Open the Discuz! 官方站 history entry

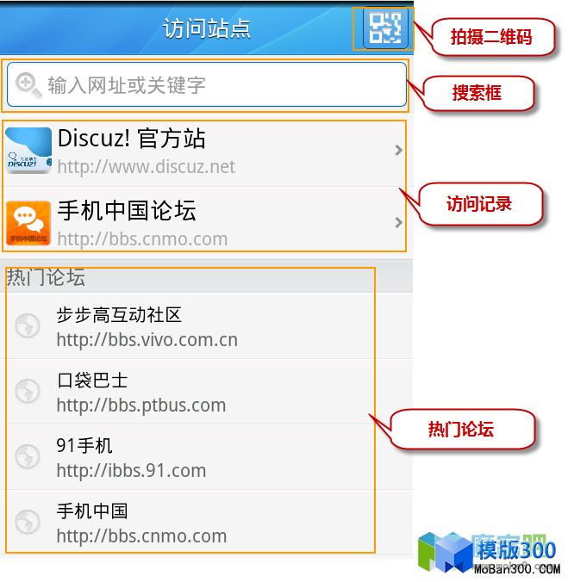[x=204, y=151]
